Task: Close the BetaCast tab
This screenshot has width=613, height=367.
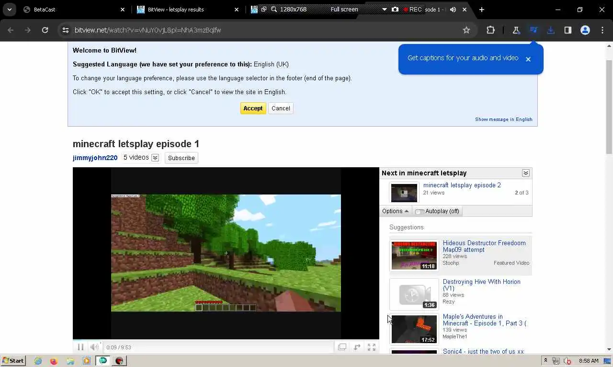Action: tap(123, 10)
